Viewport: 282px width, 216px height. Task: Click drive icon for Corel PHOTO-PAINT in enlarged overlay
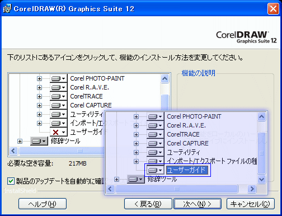tap(155, 116)
